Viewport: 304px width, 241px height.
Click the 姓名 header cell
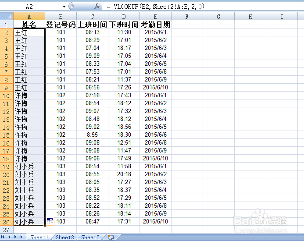click(29, 25)
